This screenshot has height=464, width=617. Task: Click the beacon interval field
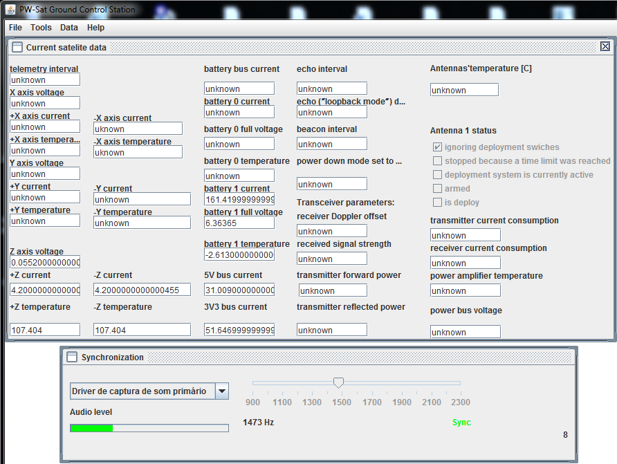(x=332, y=145)
